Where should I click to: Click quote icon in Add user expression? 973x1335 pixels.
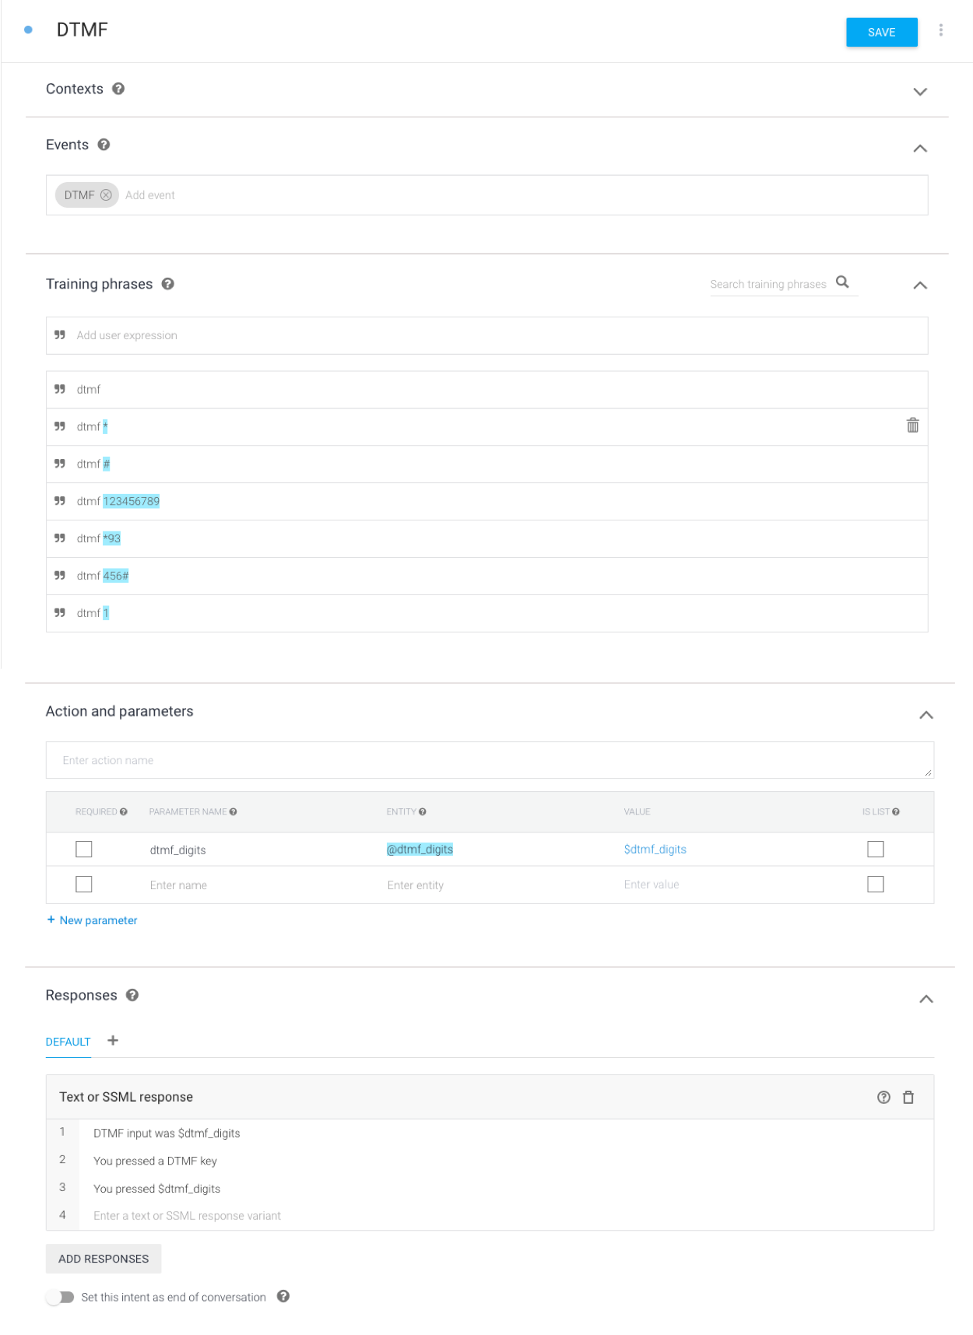pyautogui.click(x=60, y=335)
